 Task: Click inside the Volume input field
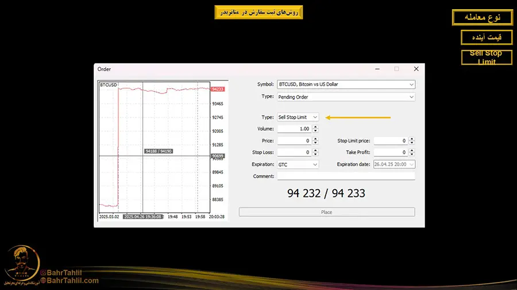pos(294,129)
